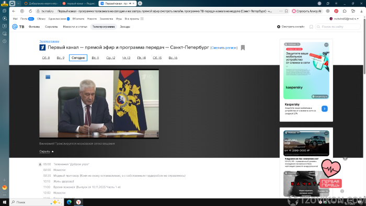This screenshot has width=366, height=206.
Task: Close the active 'Первый канал' tab
Action: 133,4
